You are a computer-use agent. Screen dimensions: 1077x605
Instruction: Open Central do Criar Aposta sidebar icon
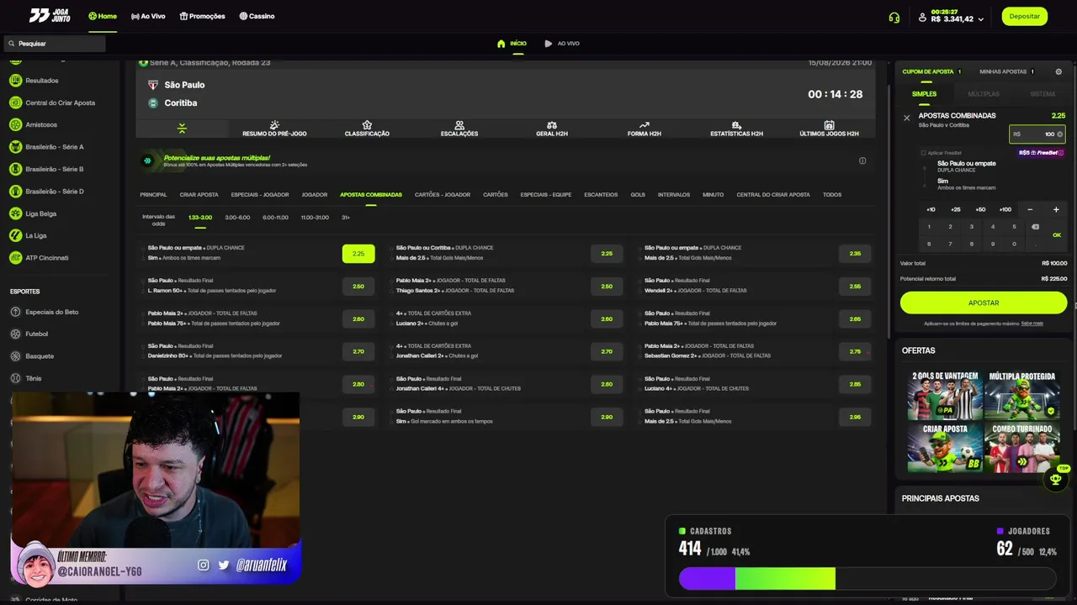click(15, 103)
